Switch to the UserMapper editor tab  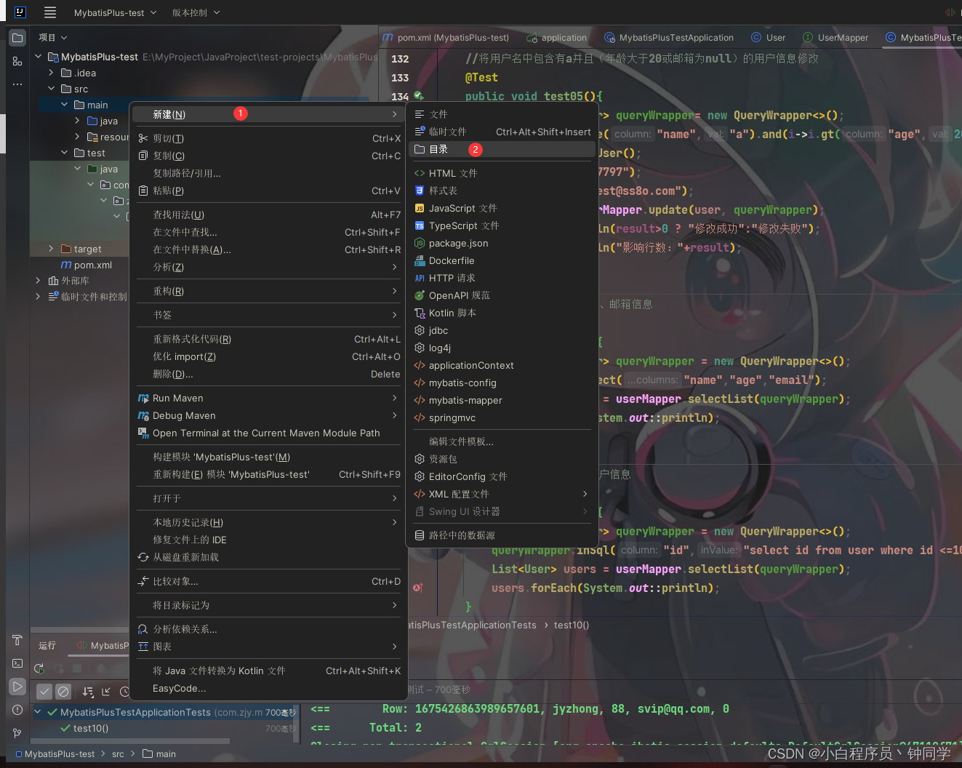pyautogui.click(x=835, y=38)
